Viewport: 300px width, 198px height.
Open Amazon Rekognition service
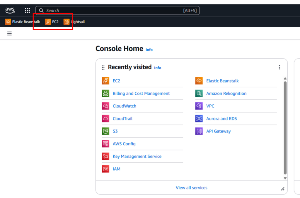pyautogui.click(x=226, y=93)
